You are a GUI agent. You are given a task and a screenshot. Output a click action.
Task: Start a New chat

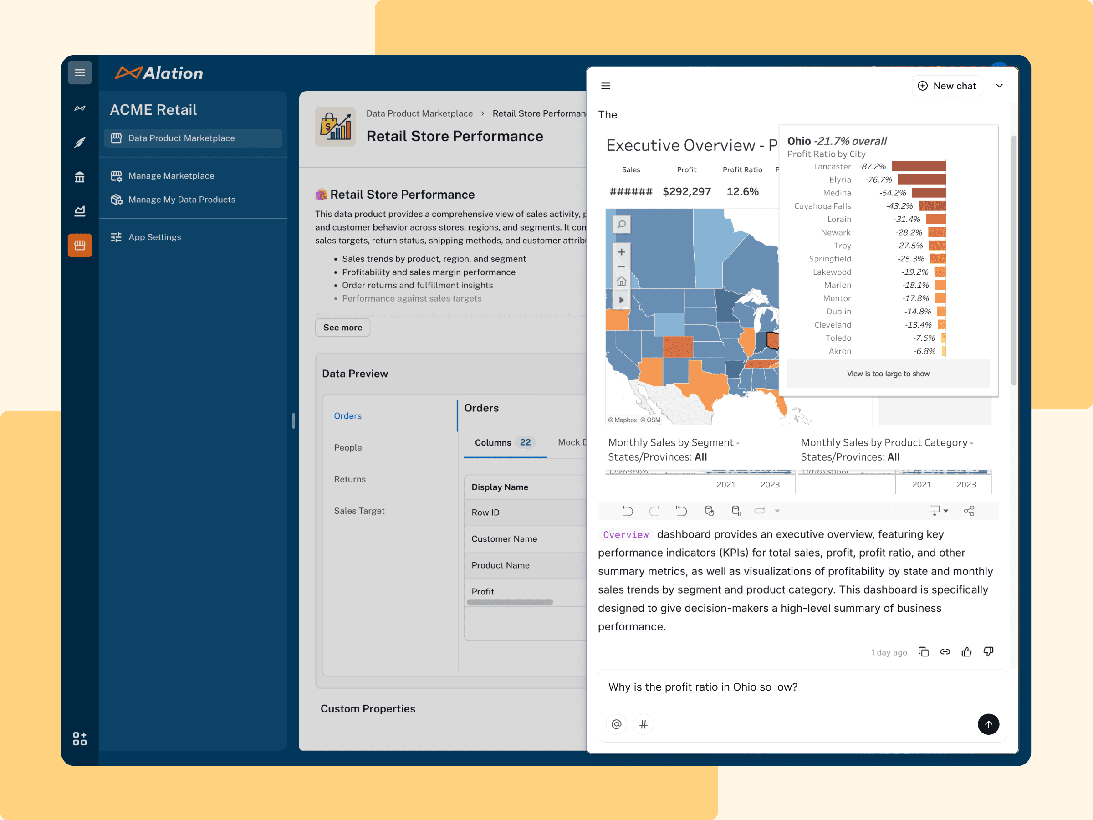947,86
